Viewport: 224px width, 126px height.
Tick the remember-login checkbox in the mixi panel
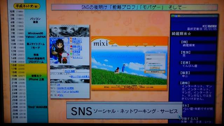(x=147, y=63)
